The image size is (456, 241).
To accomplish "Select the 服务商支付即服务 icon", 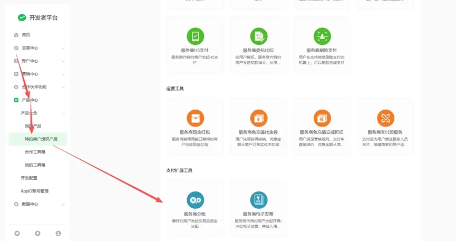I will pyautogui.click(x=385, y=118).
